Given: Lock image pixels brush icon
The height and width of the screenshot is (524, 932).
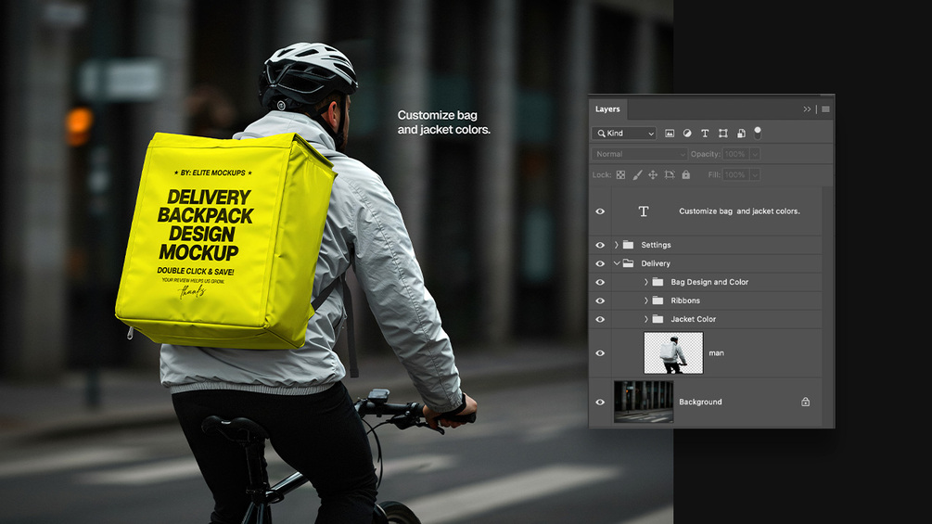Looking at the screenshot, I should click(637, 174).
